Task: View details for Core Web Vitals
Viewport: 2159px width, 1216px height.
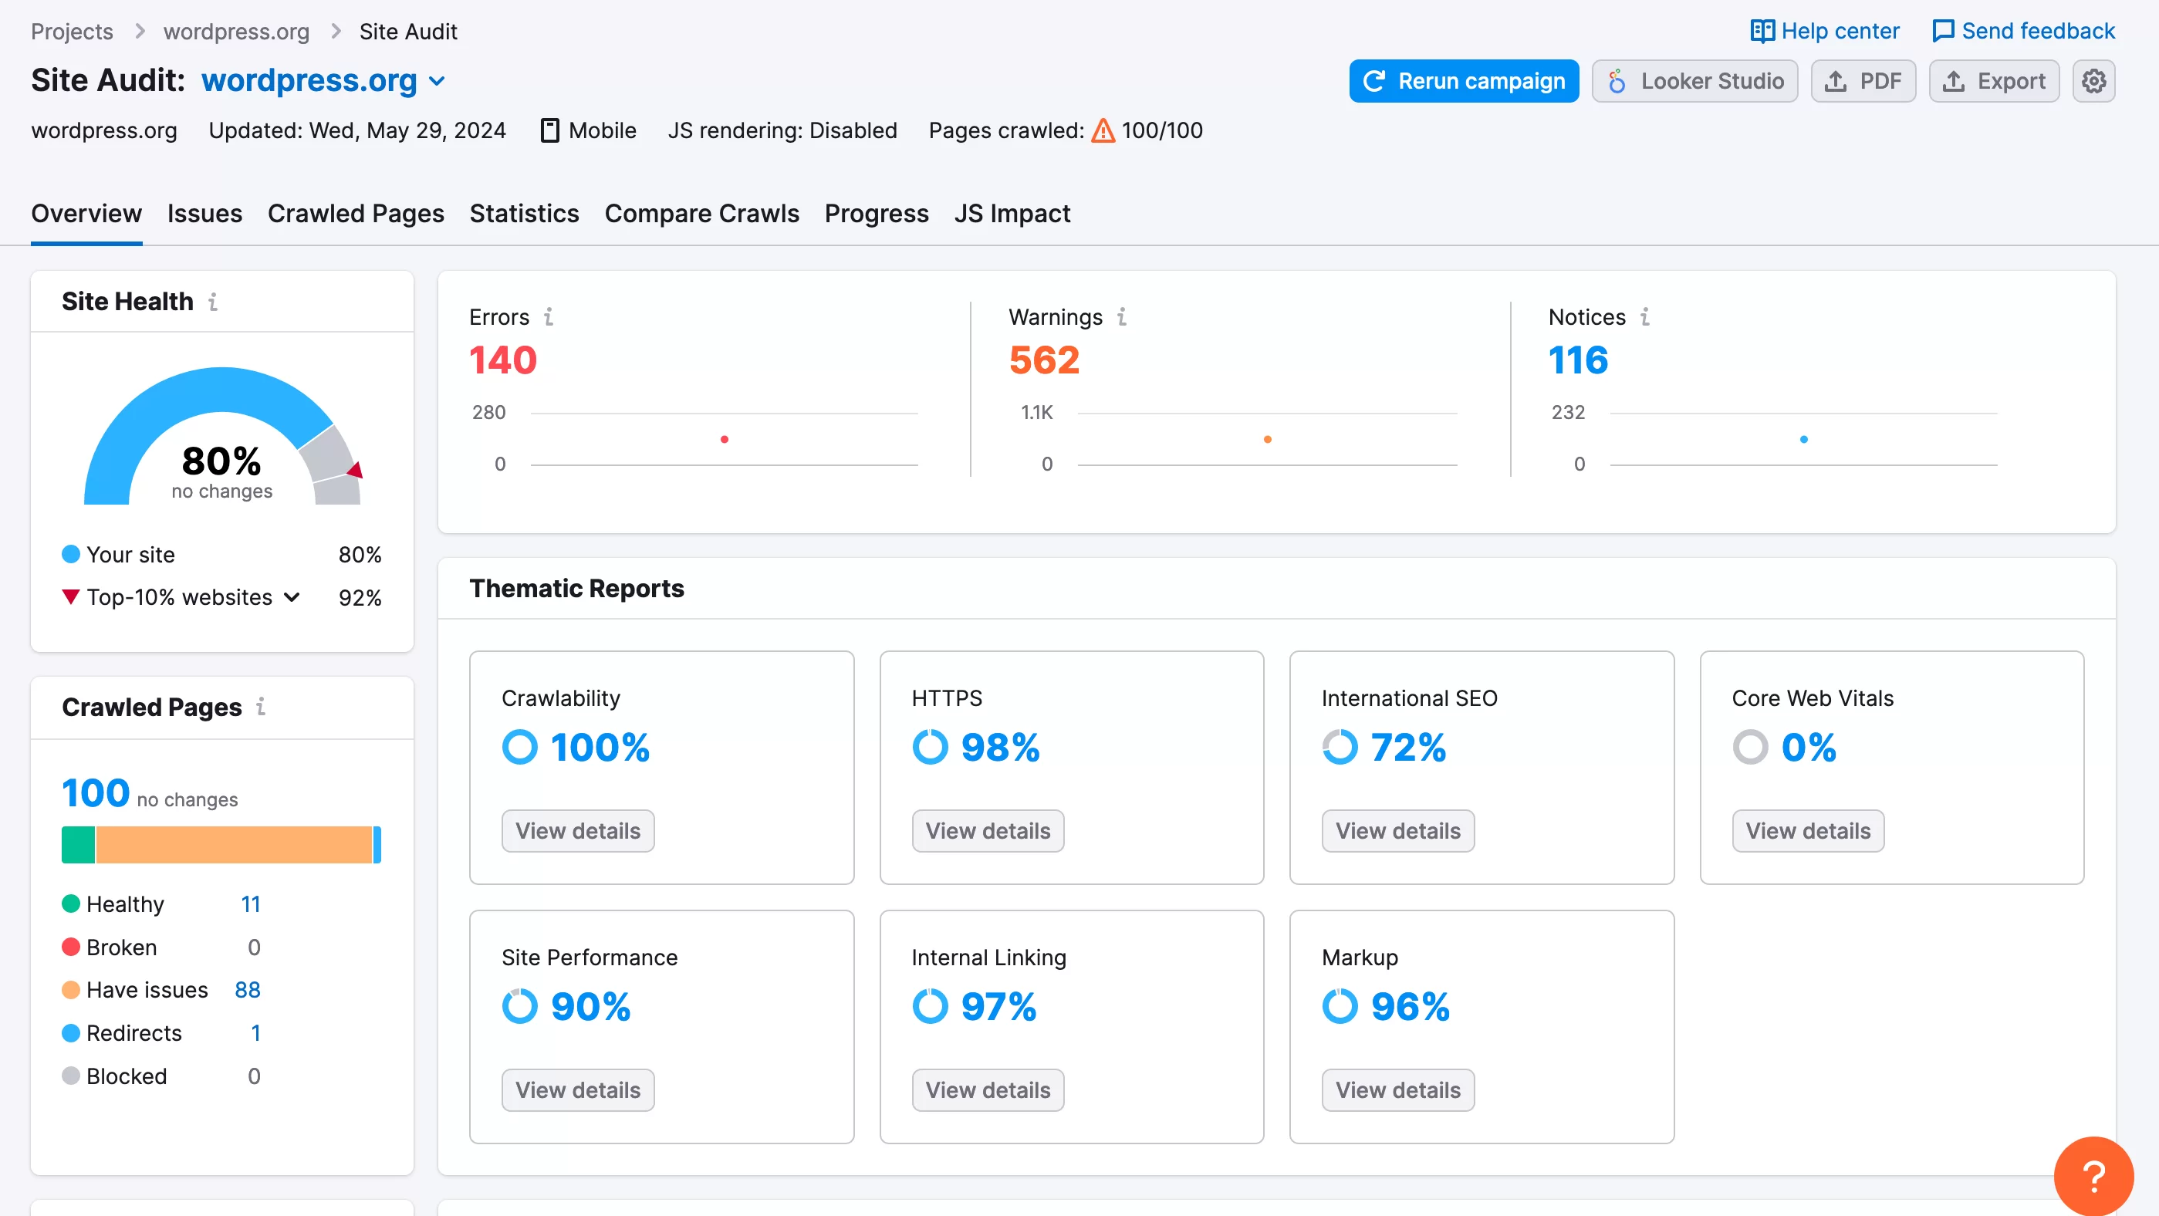Action: (1808, 830)
